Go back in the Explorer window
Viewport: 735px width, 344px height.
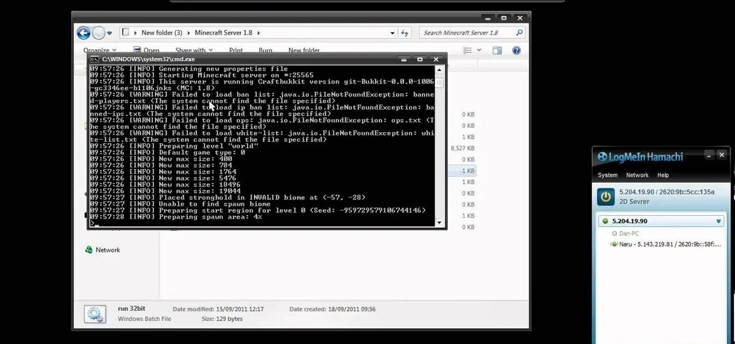[x=84, y=33]
